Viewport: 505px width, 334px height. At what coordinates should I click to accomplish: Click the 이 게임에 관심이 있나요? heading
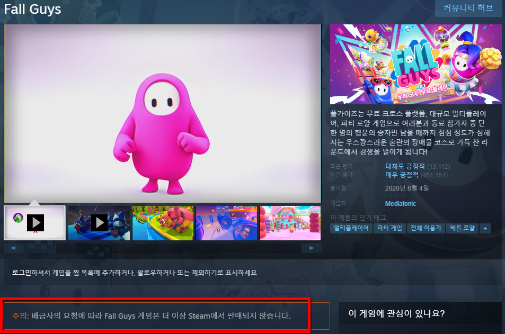click(x=396, y=313)
